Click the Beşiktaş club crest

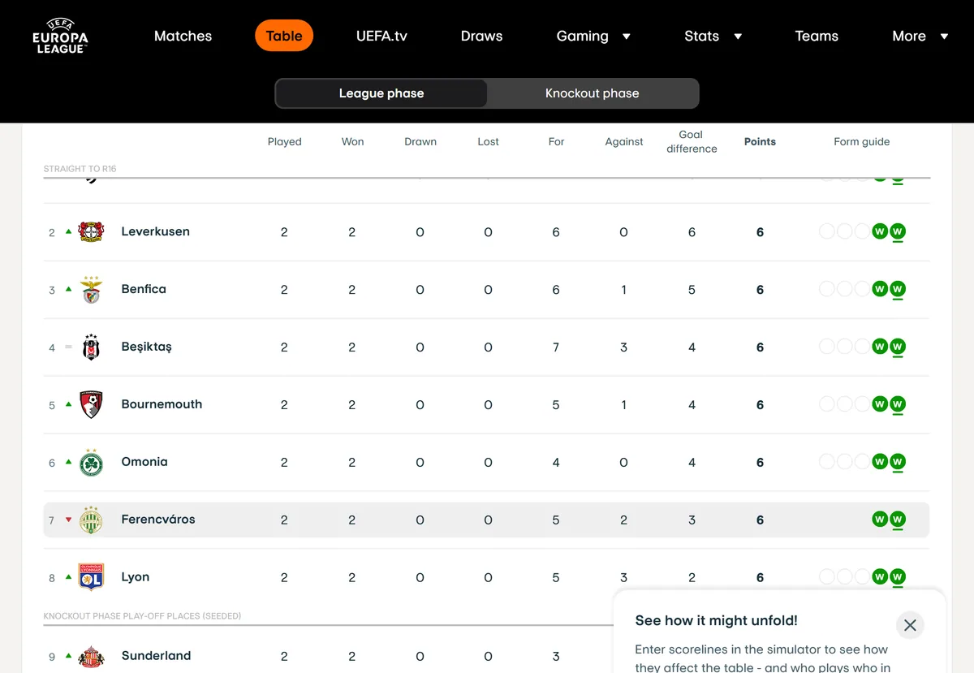[91, 347]
